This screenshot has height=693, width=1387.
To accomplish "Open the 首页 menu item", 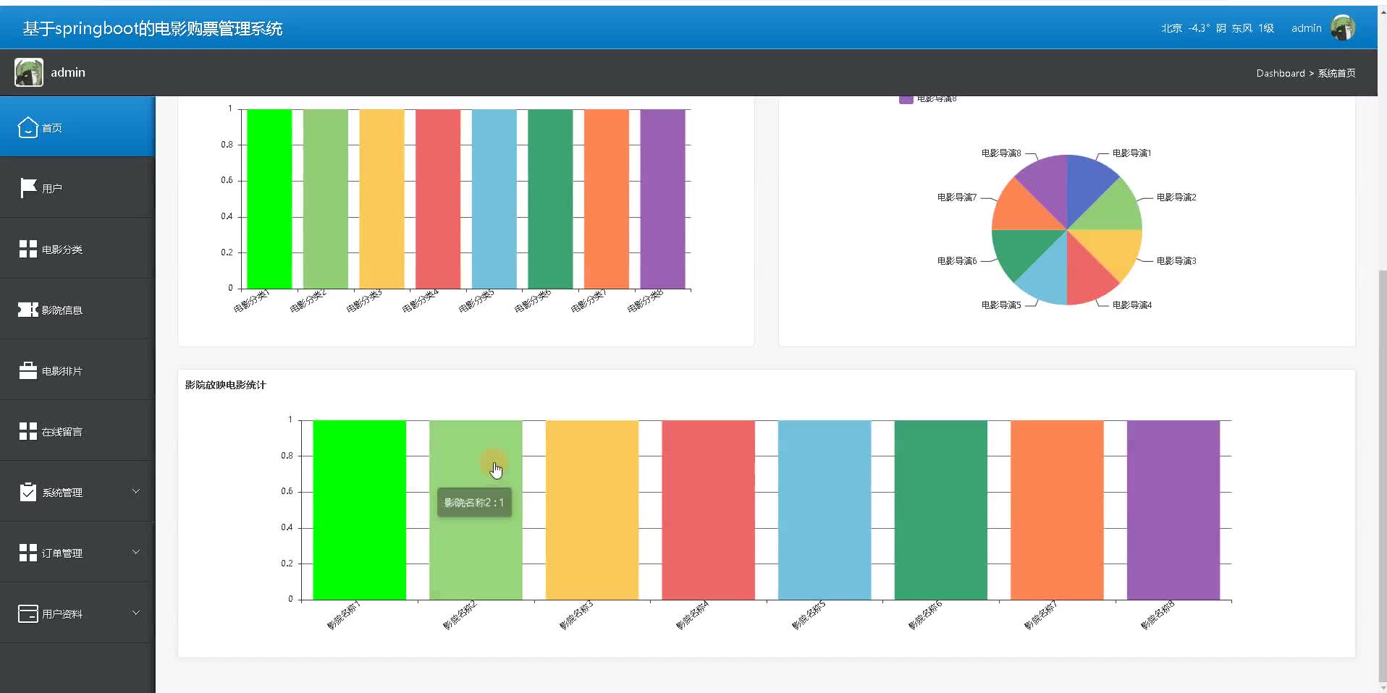I will coord(77,127).
